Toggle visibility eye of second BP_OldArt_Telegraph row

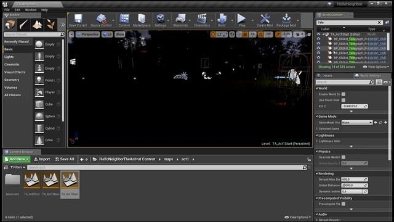319,44
